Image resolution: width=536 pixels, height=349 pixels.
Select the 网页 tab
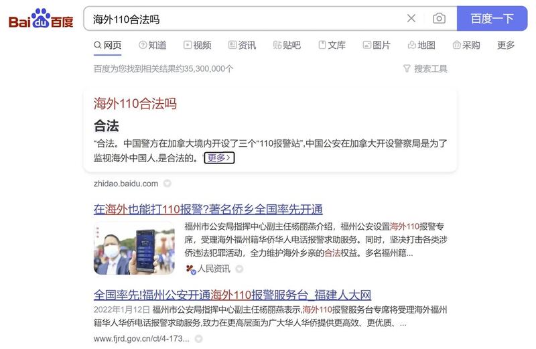tap(107, 45)
